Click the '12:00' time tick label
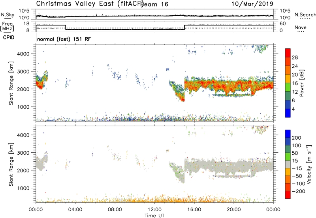Screen dimensions: 316x218 click(x=154, y=210)
